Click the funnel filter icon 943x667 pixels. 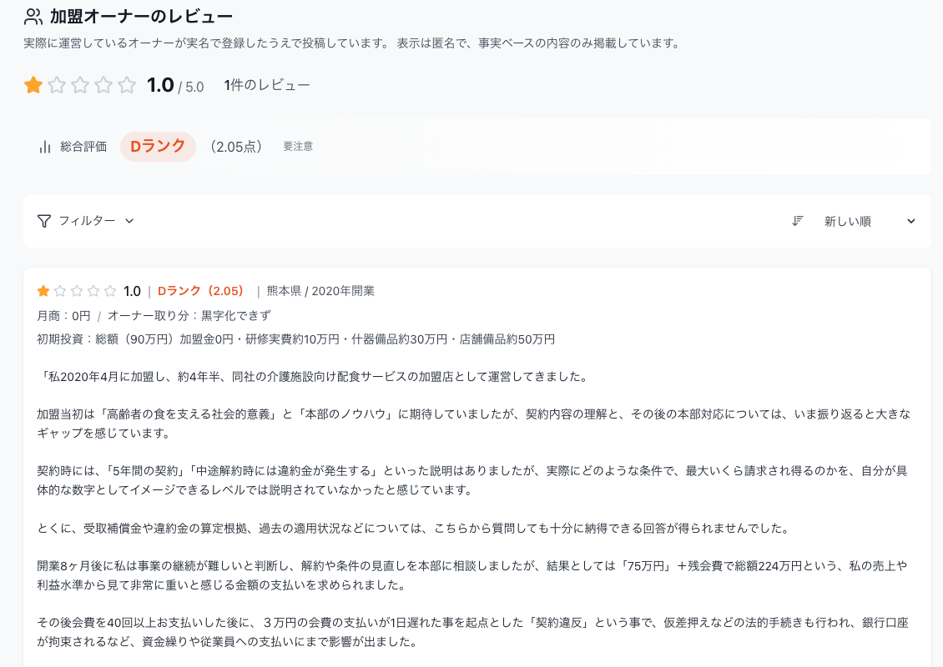[x=44, y=221]
